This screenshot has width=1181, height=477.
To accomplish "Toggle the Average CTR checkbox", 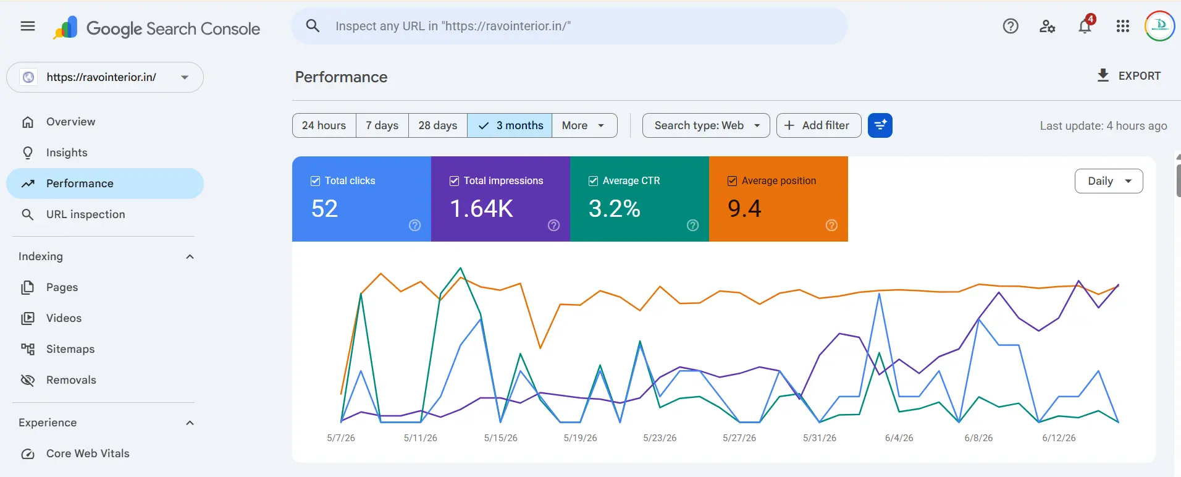I will coord(593,181).
